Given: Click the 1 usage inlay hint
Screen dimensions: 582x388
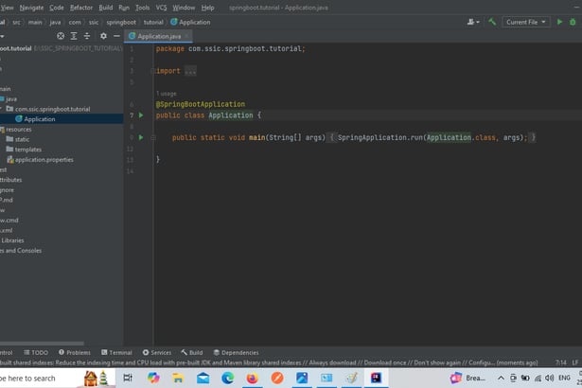Looking at the screenshot, I should [167, 94].
